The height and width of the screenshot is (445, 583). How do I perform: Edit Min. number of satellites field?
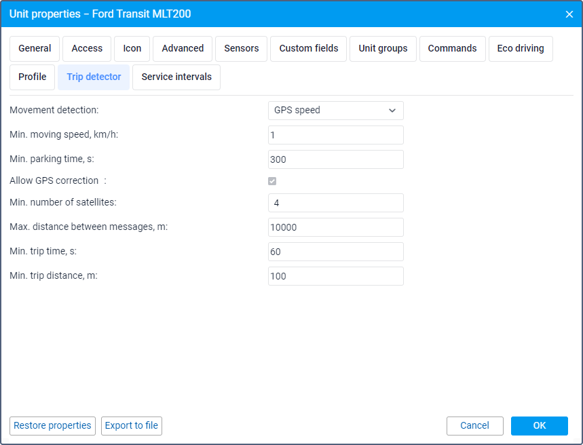pos(336,203)
